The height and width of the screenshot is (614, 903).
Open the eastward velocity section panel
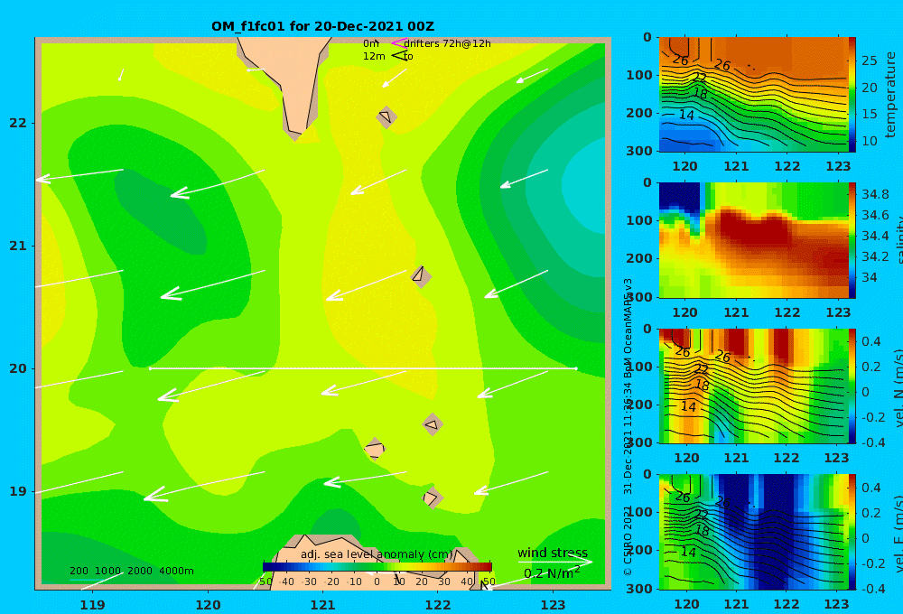point(753,532)
